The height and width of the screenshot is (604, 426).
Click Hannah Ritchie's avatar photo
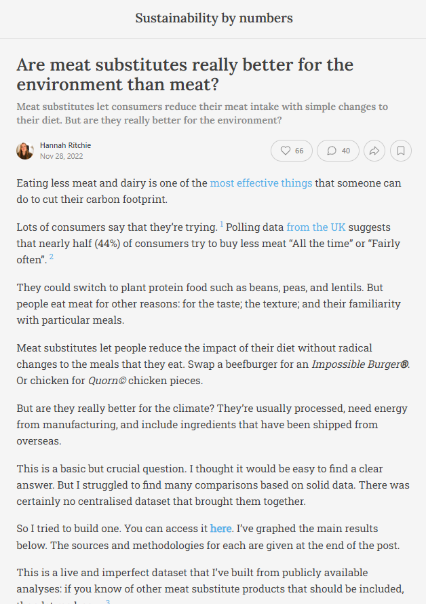pyautogui.click(x=25, y=151)
